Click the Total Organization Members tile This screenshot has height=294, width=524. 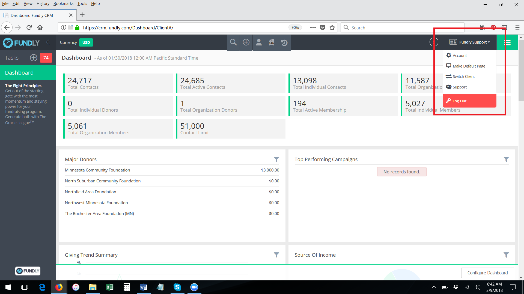click(118, 129)
